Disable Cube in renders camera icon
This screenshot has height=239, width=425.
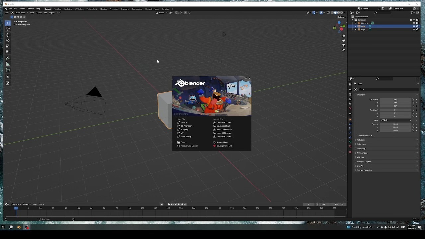(x=417, y=26)
